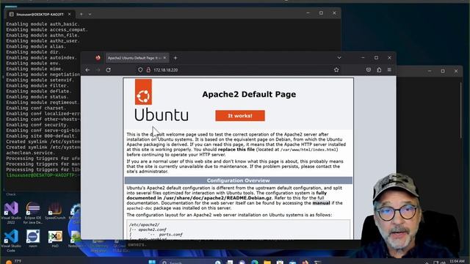The width and height of the screenshot is (470, 264).
Task: Open the Firefox extensions icon
Action: pyautogui.click(x=379, y=70)
